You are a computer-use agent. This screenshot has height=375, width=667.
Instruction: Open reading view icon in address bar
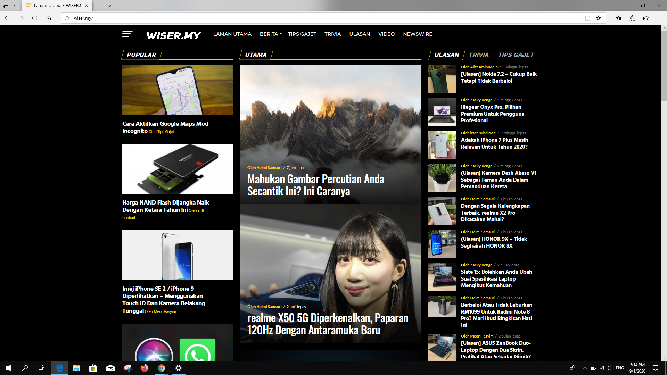587,18
